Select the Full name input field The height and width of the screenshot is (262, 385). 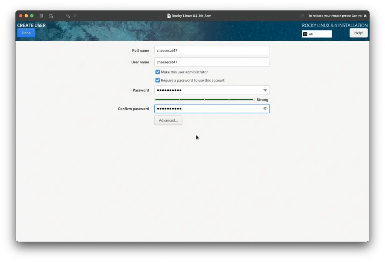tap(212, 50)
